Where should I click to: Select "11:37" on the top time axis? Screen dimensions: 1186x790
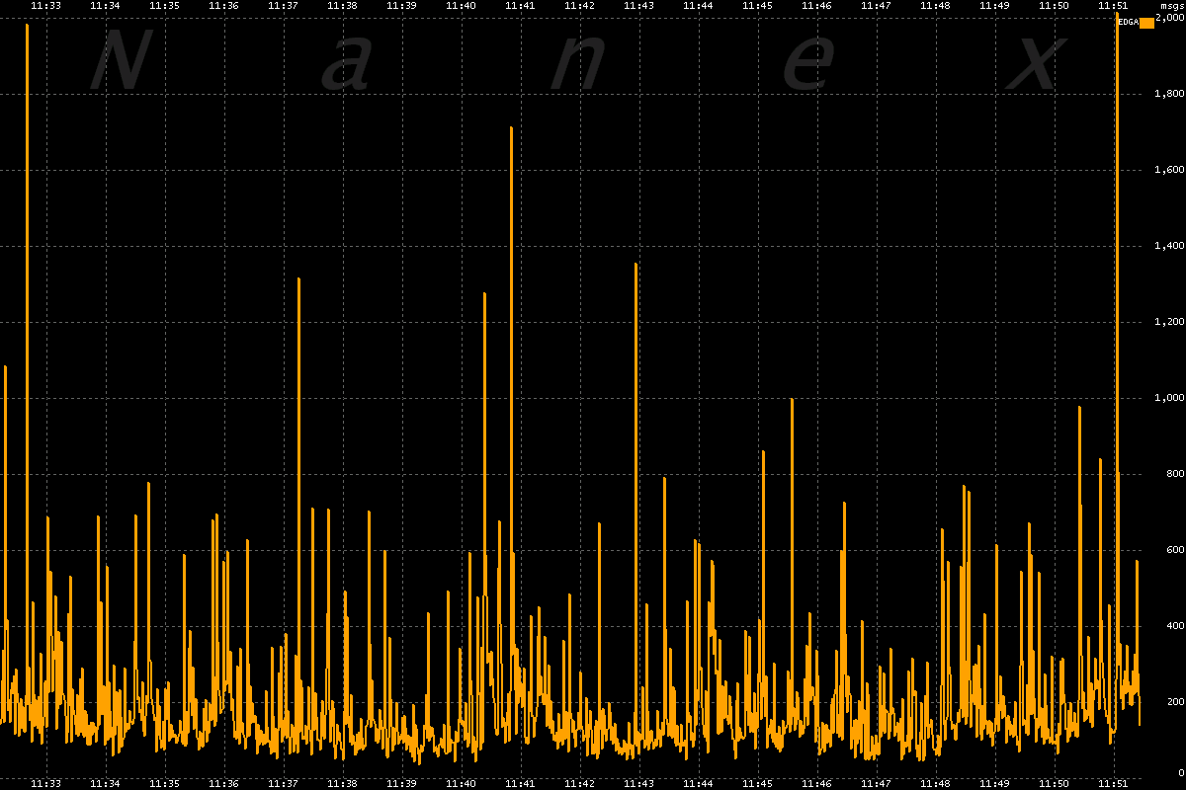(284, 6)
